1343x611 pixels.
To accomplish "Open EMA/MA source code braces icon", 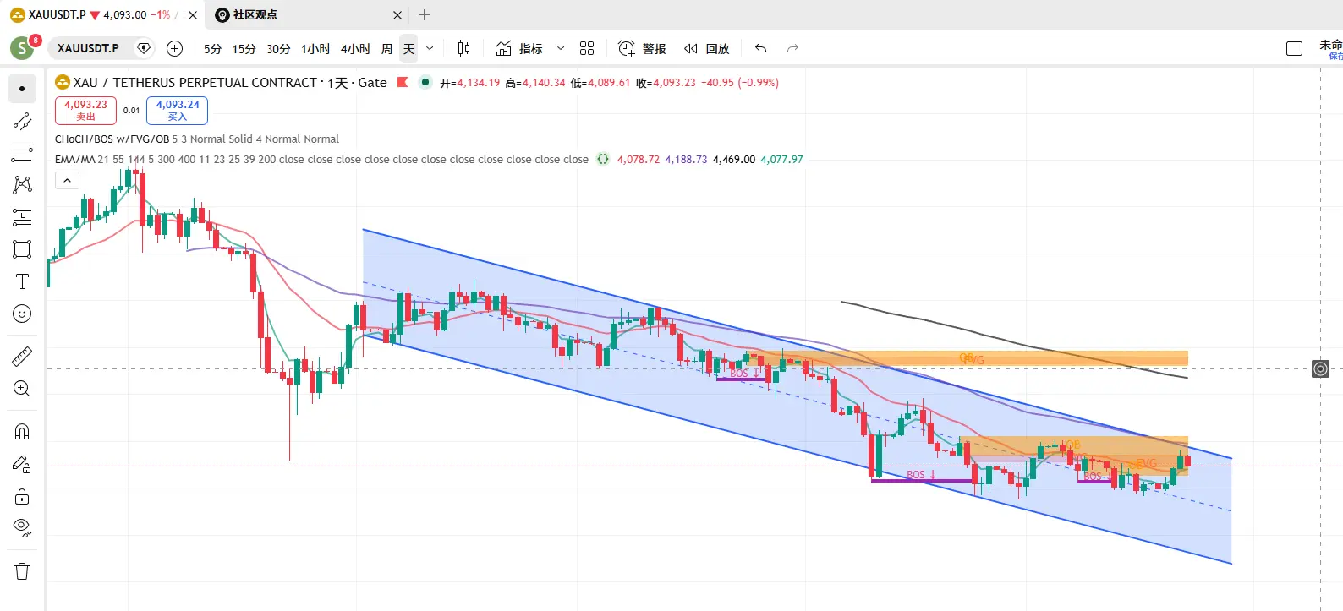I will pos(603,159).
